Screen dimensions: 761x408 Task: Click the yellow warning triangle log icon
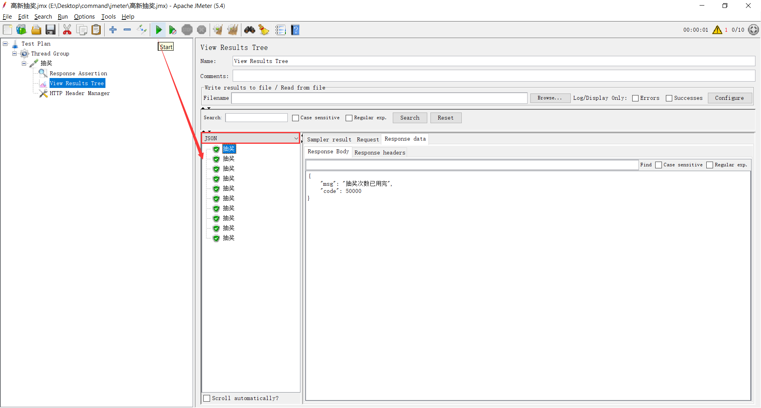(x=717, y=30)
